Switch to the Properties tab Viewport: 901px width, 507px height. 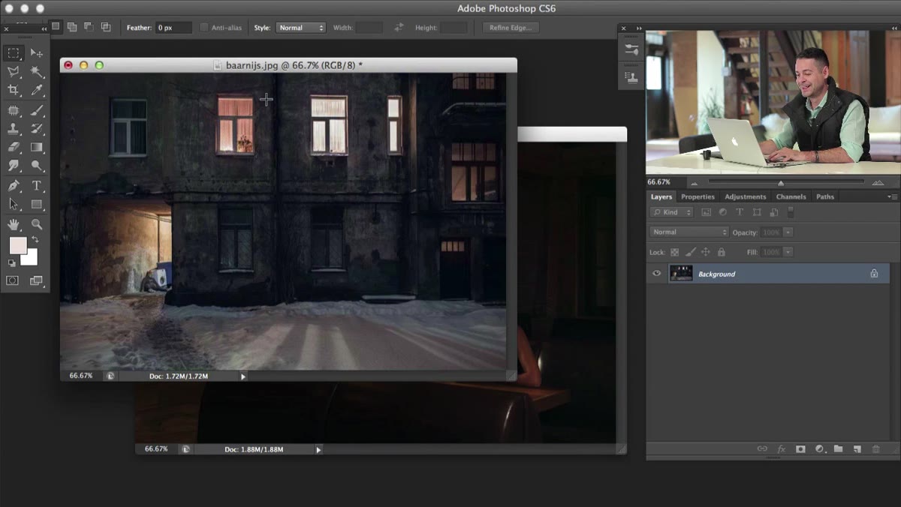point(698,196)
